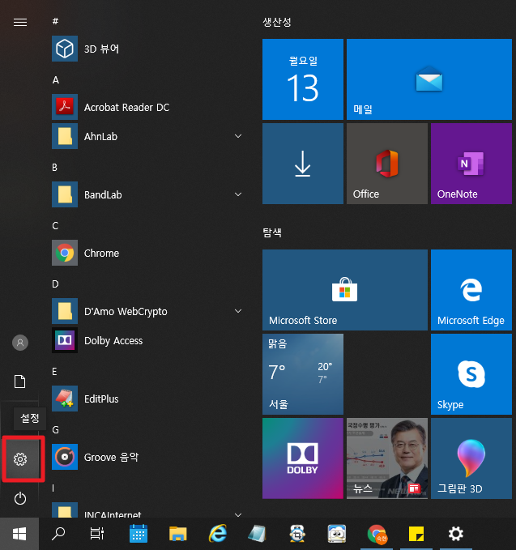Open the calendar app on taskbar
Viewport: 516px width, 550px height.
tap(139, 534)
